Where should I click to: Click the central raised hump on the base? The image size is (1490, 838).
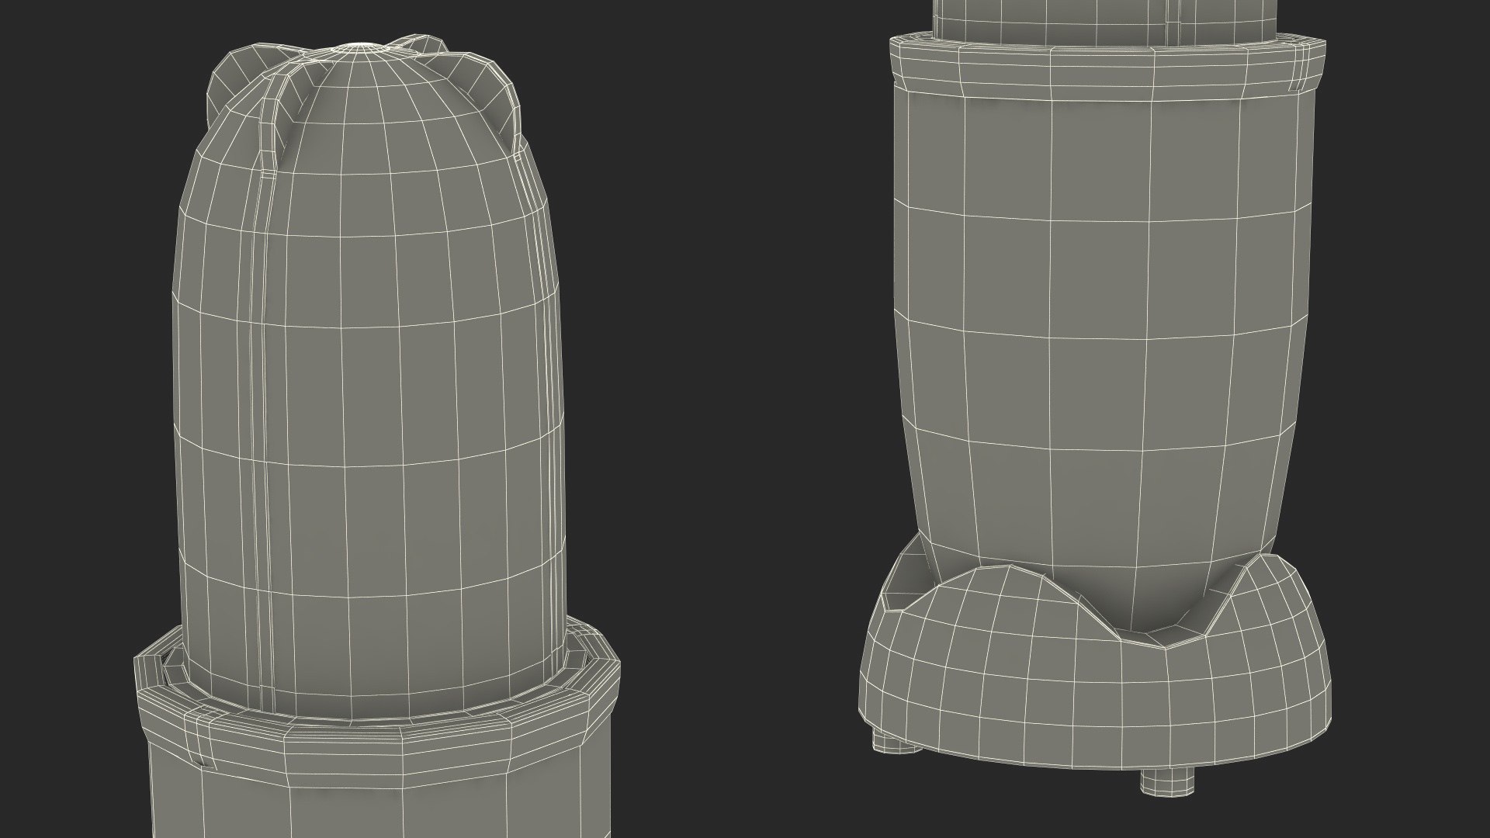pyautogui.click(x=1009, y=590)
